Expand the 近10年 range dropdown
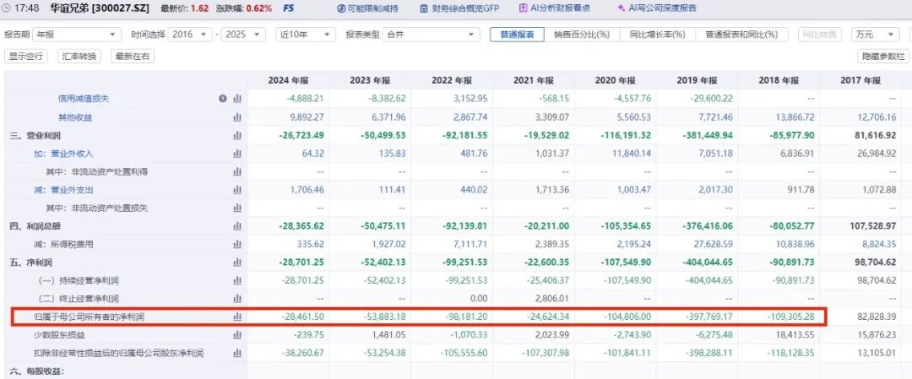The width and height of the screenshot is (912, 379). 306,35
